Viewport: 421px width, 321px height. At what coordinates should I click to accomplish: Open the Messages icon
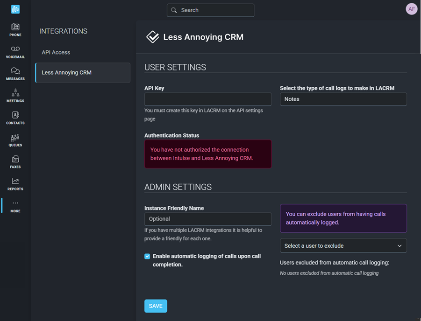[15, 74]
